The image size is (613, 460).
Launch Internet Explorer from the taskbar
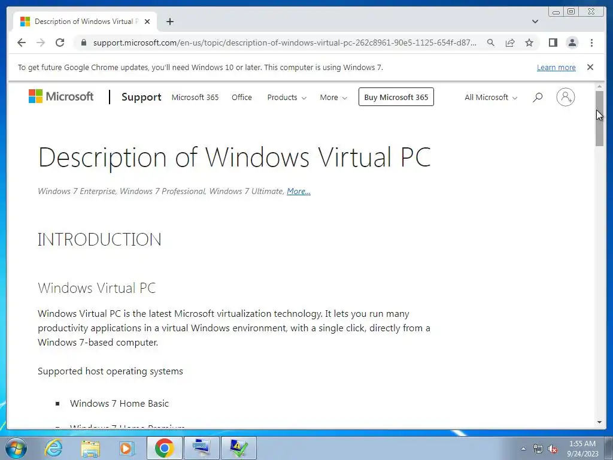click(53, 448)
